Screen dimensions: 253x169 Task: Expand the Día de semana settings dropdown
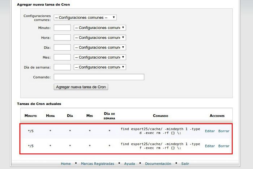coord(100,67)
